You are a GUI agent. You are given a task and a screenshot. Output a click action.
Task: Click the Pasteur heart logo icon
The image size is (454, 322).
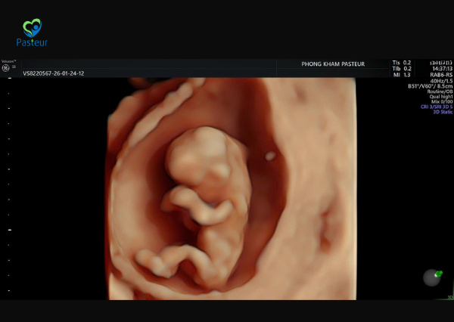[x=32, y=28]
